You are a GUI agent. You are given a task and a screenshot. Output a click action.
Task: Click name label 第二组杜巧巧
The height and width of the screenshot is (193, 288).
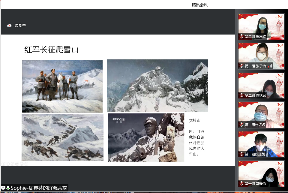pyautogui.click(x=255, y=125)
